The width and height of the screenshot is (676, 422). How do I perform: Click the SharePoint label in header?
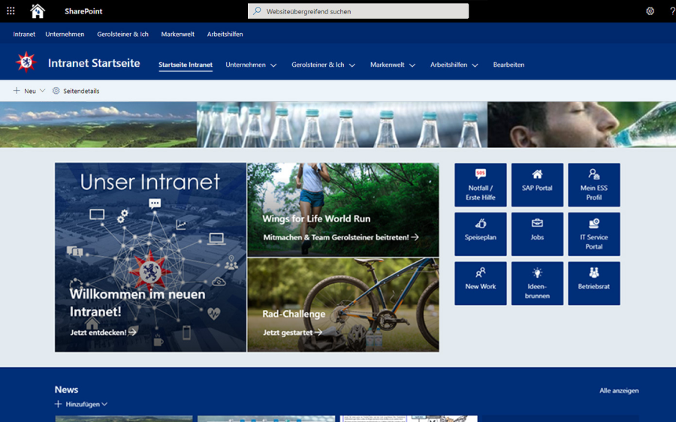(83, 11)
